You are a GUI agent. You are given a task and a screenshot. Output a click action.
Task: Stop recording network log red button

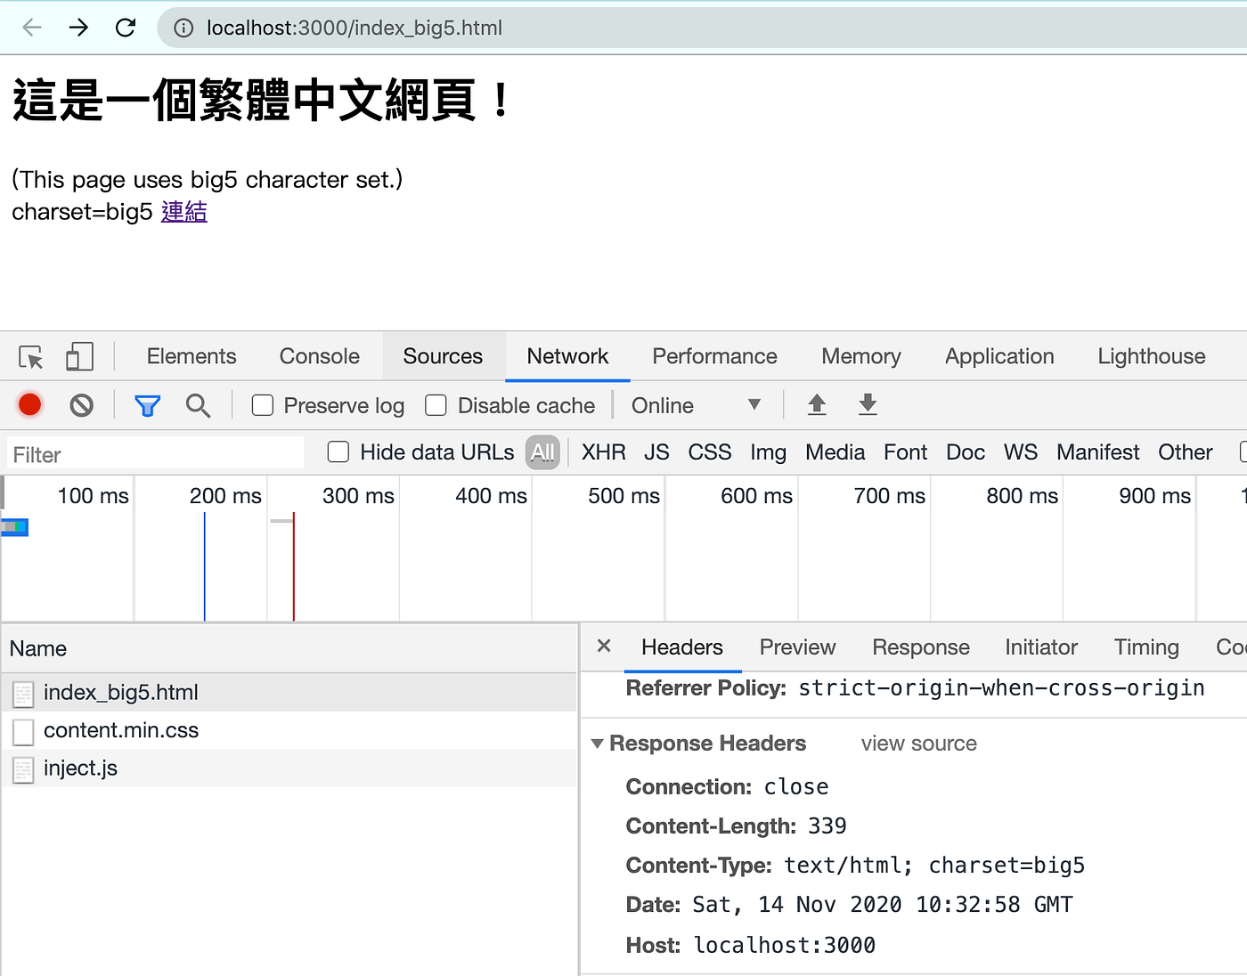tap(30, 405)
